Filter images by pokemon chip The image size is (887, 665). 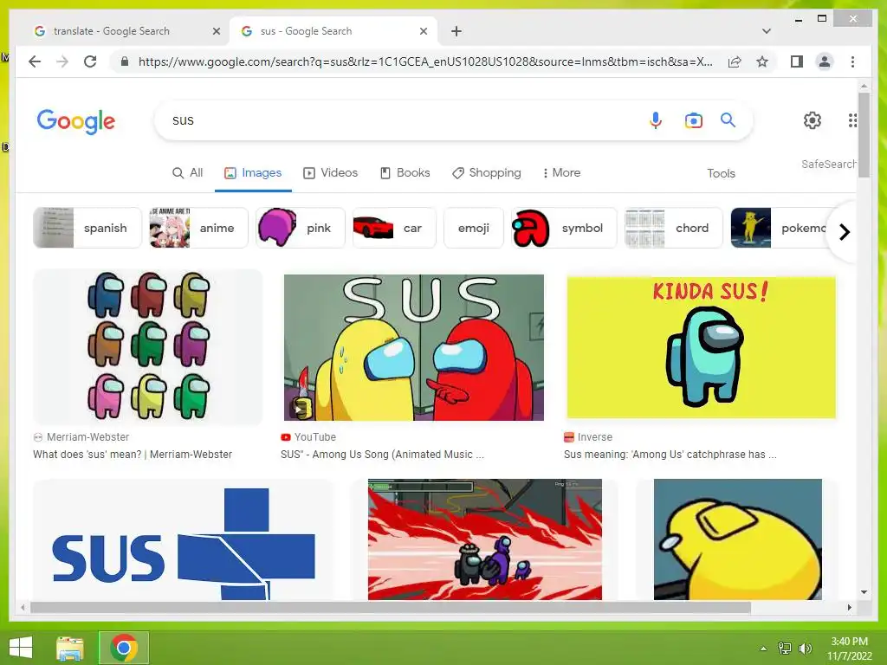tap(780, 228)
